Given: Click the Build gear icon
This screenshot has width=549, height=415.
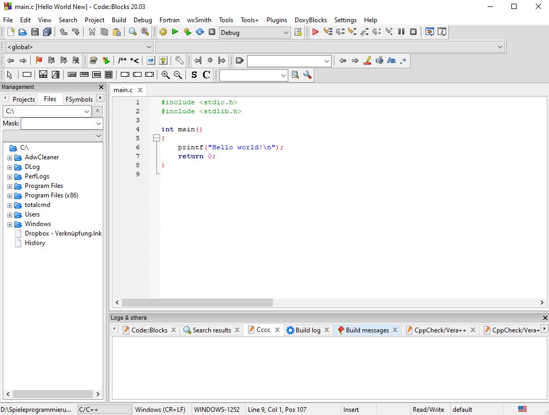Looking at the screenshot, I should (163, 32).
